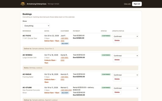Viewport: 162px width, 101px height.
Task: Click CONFIRMED status badge for AE-WHMGU
Action: (x=106, y=55)
